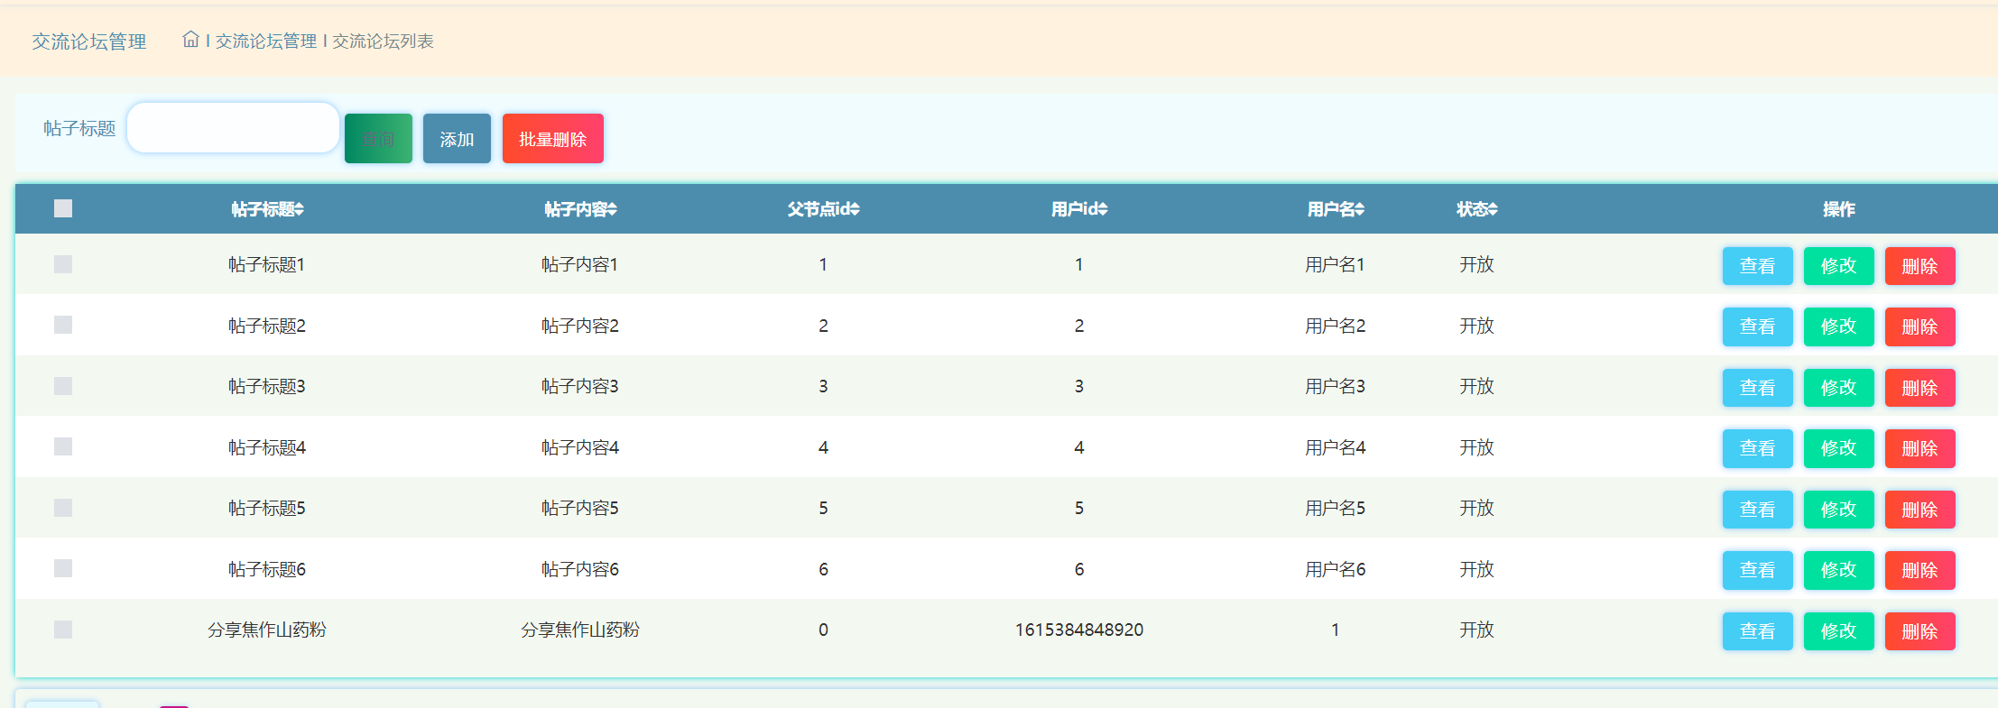Sort by 状态 column arrows

point(1493,209)
